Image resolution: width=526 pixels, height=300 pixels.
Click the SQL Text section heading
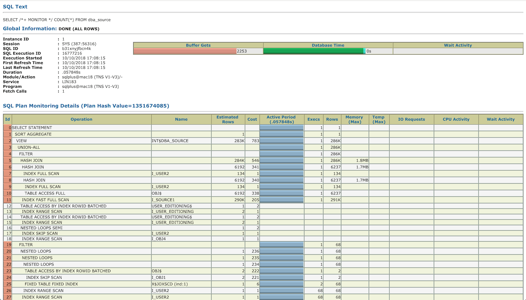pos(15,7)
